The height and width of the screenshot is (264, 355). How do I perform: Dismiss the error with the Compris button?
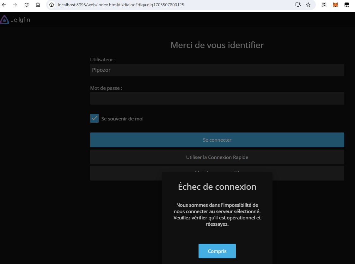point(217,251)
